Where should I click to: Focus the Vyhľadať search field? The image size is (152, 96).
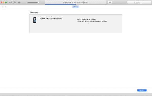(139, 2)
